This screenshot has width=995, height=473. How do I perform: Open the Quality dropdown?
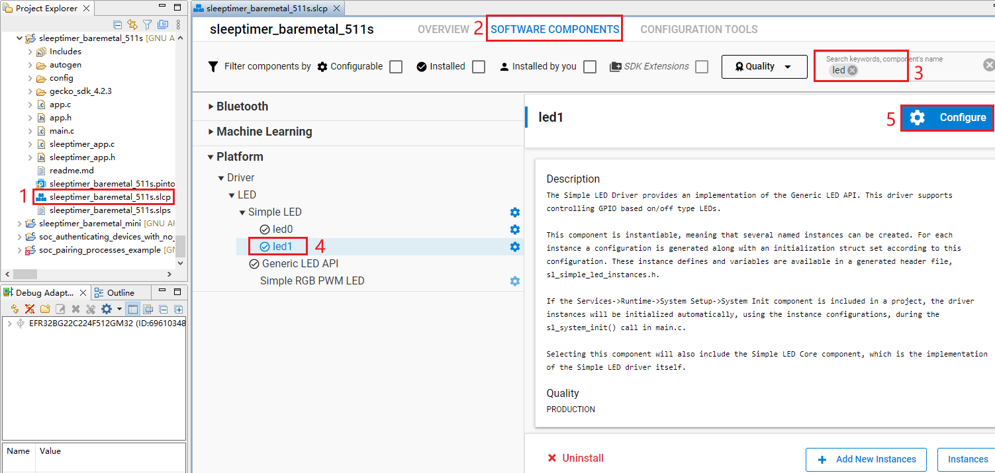pos(764,67)
